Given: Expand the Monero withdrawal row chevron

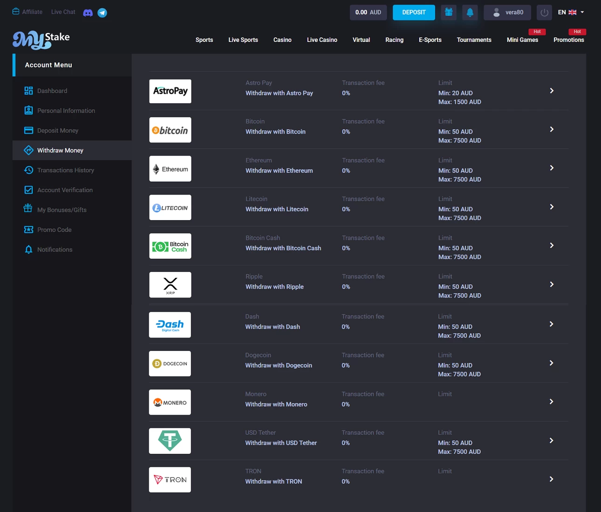Looking at the screenshot, I should tap(551, 402).
